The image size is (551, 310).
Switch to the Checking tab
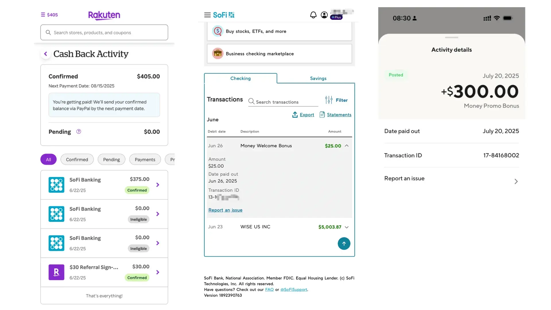pyautogui.click(x=240, y=78)
